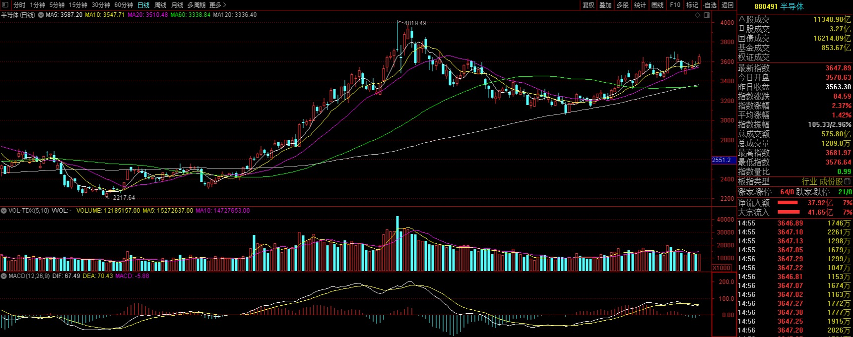Click the 画线 drawing tools button

(657, 5)
